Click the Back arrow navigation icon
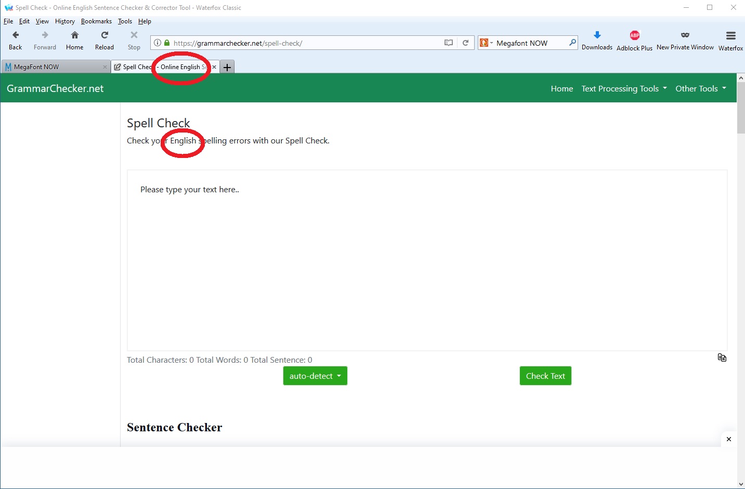Viewport: 745px width, 489px height. (16, 35)
